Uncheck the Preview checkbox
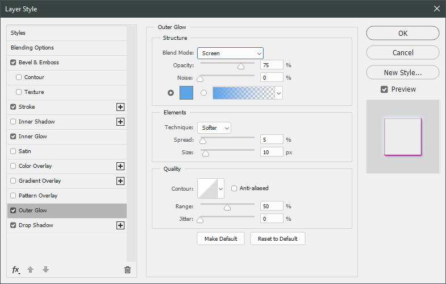This screenshot has width=446, height=284. [x=385, y=89]
